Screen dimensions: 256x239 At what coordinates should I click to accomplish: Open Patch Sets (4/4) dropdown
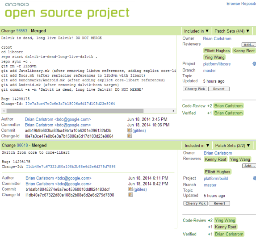coord(232,31)
